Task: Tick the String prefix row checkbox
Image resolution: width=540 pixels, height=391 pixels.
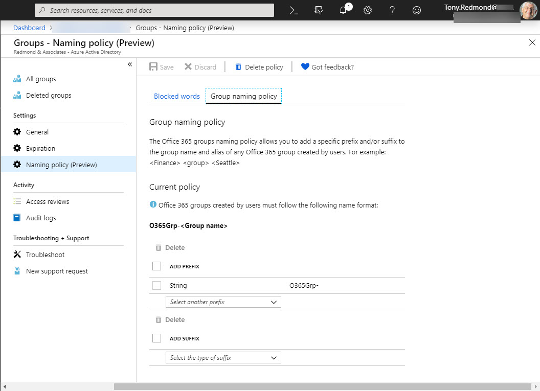Action: point(157,286)
